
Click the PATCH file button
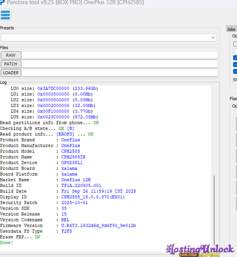pos(11,64)
